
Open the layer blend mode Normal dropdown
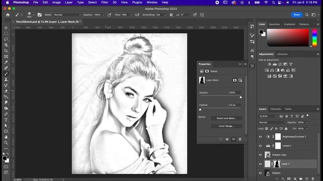coord(272,122)
